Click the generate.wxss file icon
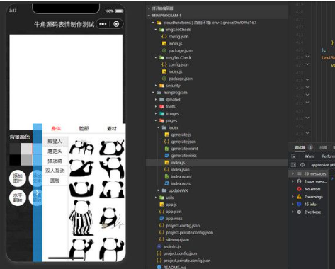 [166, 156]
